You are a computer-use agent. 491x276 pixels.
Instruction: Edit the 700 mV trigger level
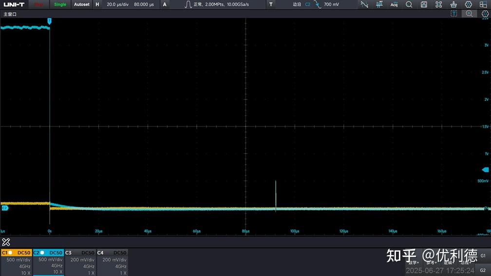click(x=331, y=4)
